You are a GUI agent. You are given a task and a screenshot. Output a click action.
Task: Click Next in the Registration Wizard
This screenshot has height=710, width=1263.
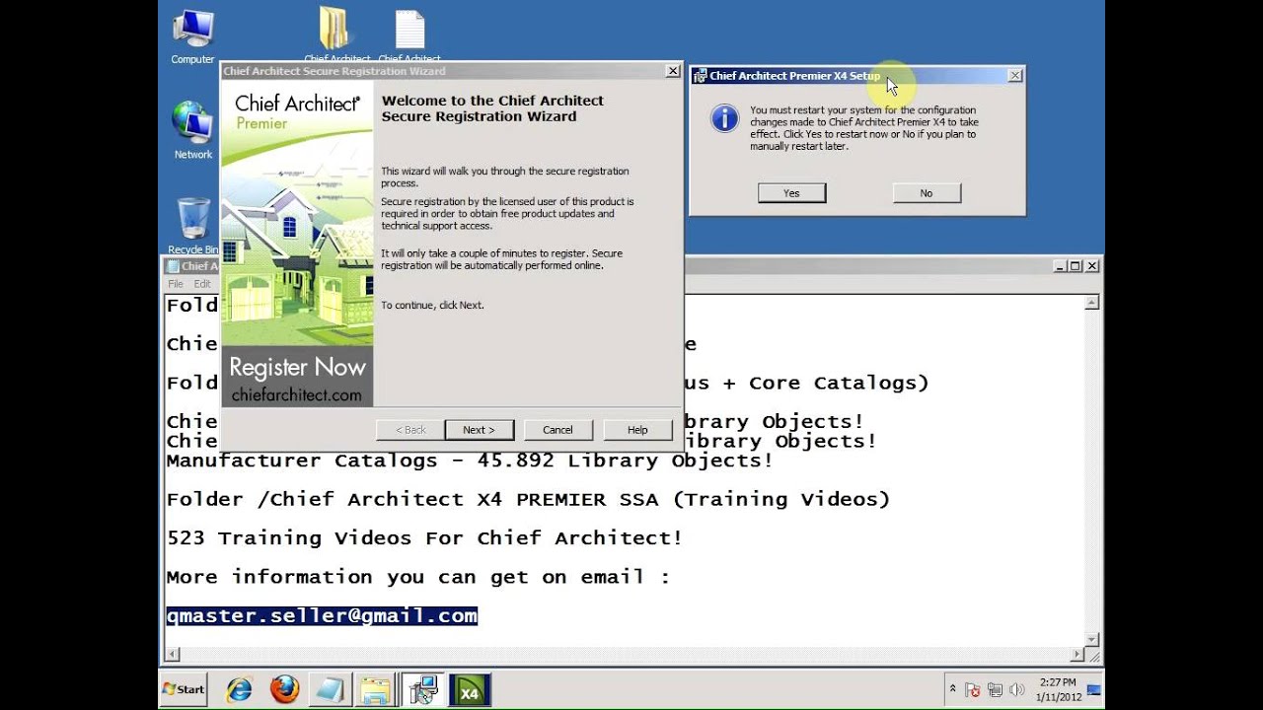480,430
